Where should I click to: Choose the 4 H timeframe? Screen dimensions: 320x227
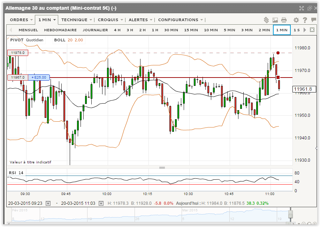click(117, 30)
